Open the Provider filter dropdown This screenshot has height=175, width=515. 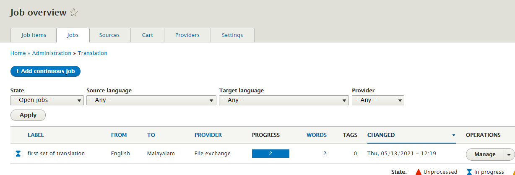tap(377, 100)
